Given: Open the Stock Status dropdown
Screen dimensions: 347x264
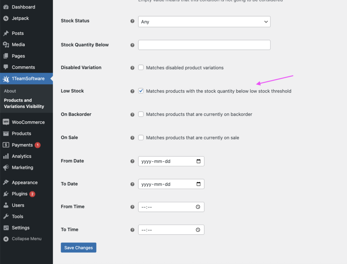Looking at the screenshot, I should coord(204,22).
